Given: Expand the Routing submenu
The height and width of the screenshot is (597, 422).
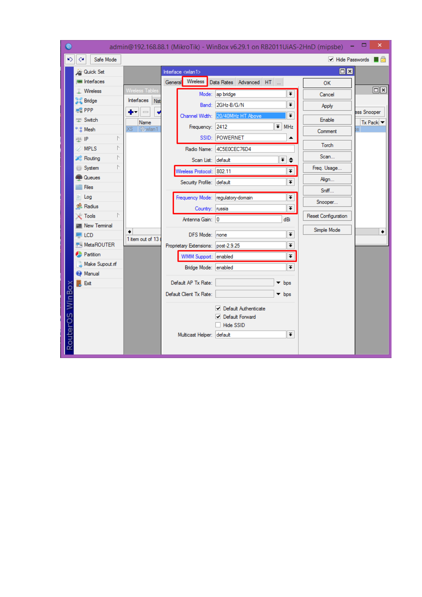Looking at the screenshot, I should coord(118,158).
